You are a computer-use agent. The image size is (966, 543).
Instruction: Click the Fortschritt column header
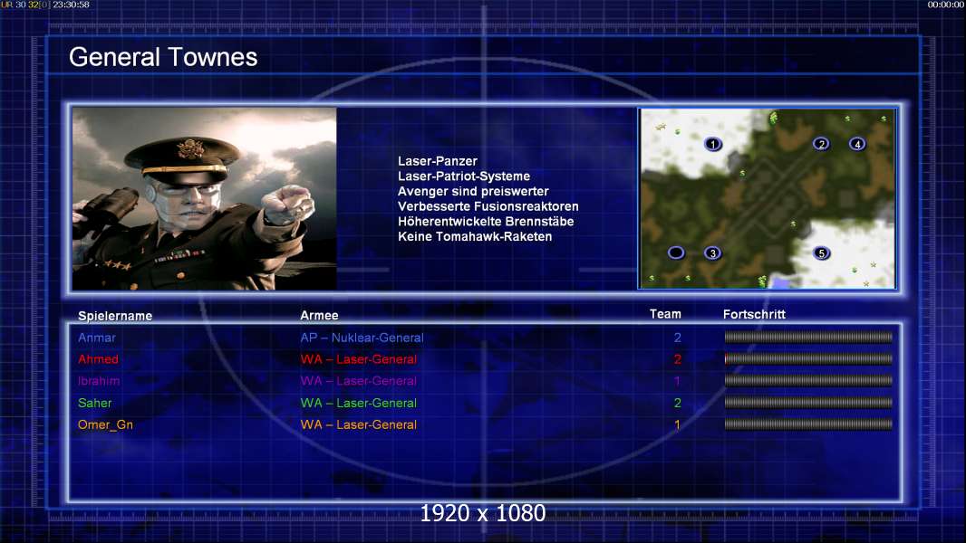click(754, 314)
